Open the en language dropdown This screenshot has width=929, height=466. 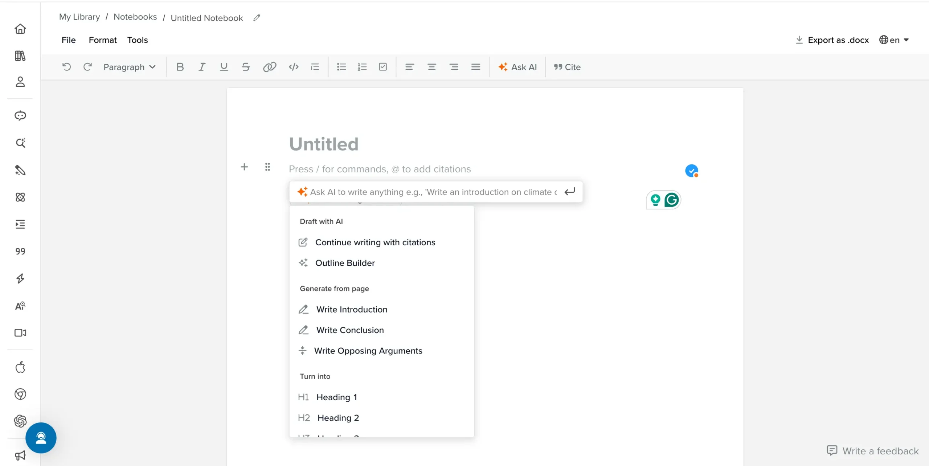[894, 40]
